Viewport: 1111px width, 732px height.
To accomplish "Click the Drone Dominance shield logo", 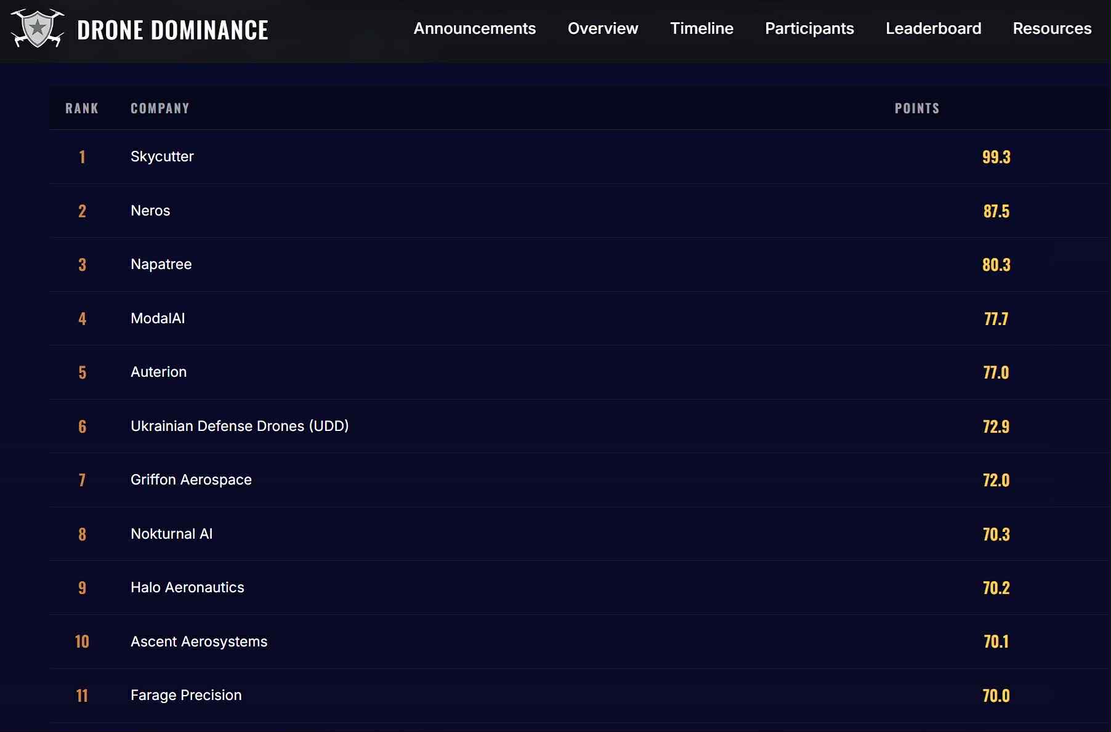I will 38,29.
